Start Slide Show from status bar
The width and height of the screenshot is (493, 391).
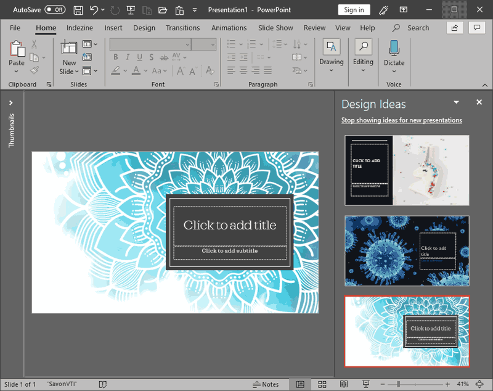coord(366,384)
